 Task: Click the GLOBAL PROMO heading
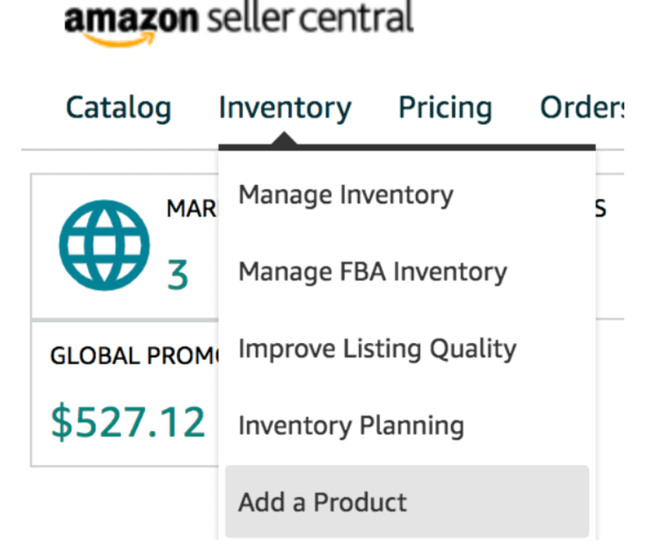[134, 356]
